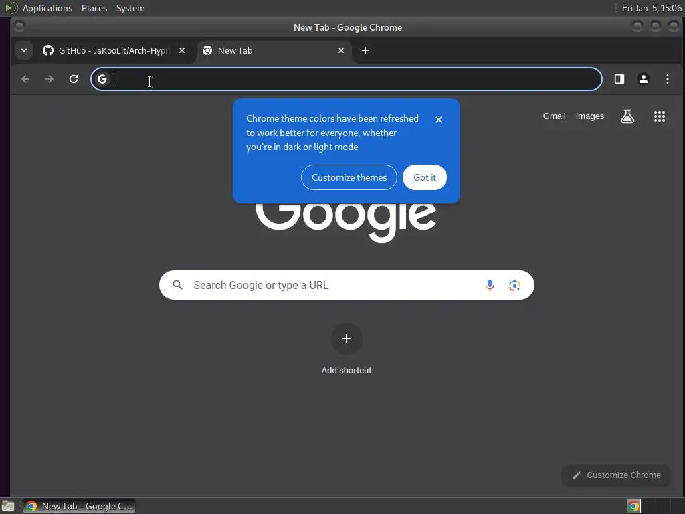This screenshot has height=514, width=685.
Task: Open the Gmail link
Action: point(554,116)
